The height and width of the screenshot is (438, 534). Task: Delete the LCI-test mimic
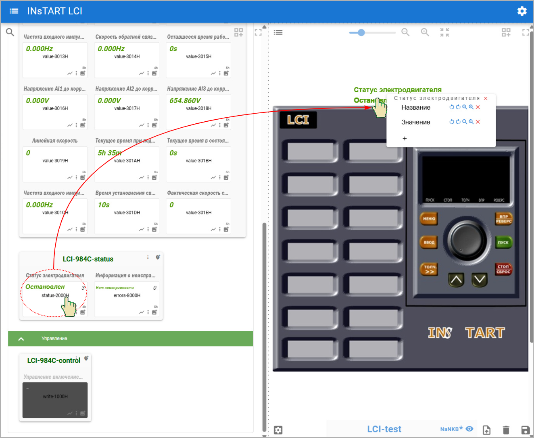(x=506, y=430)
